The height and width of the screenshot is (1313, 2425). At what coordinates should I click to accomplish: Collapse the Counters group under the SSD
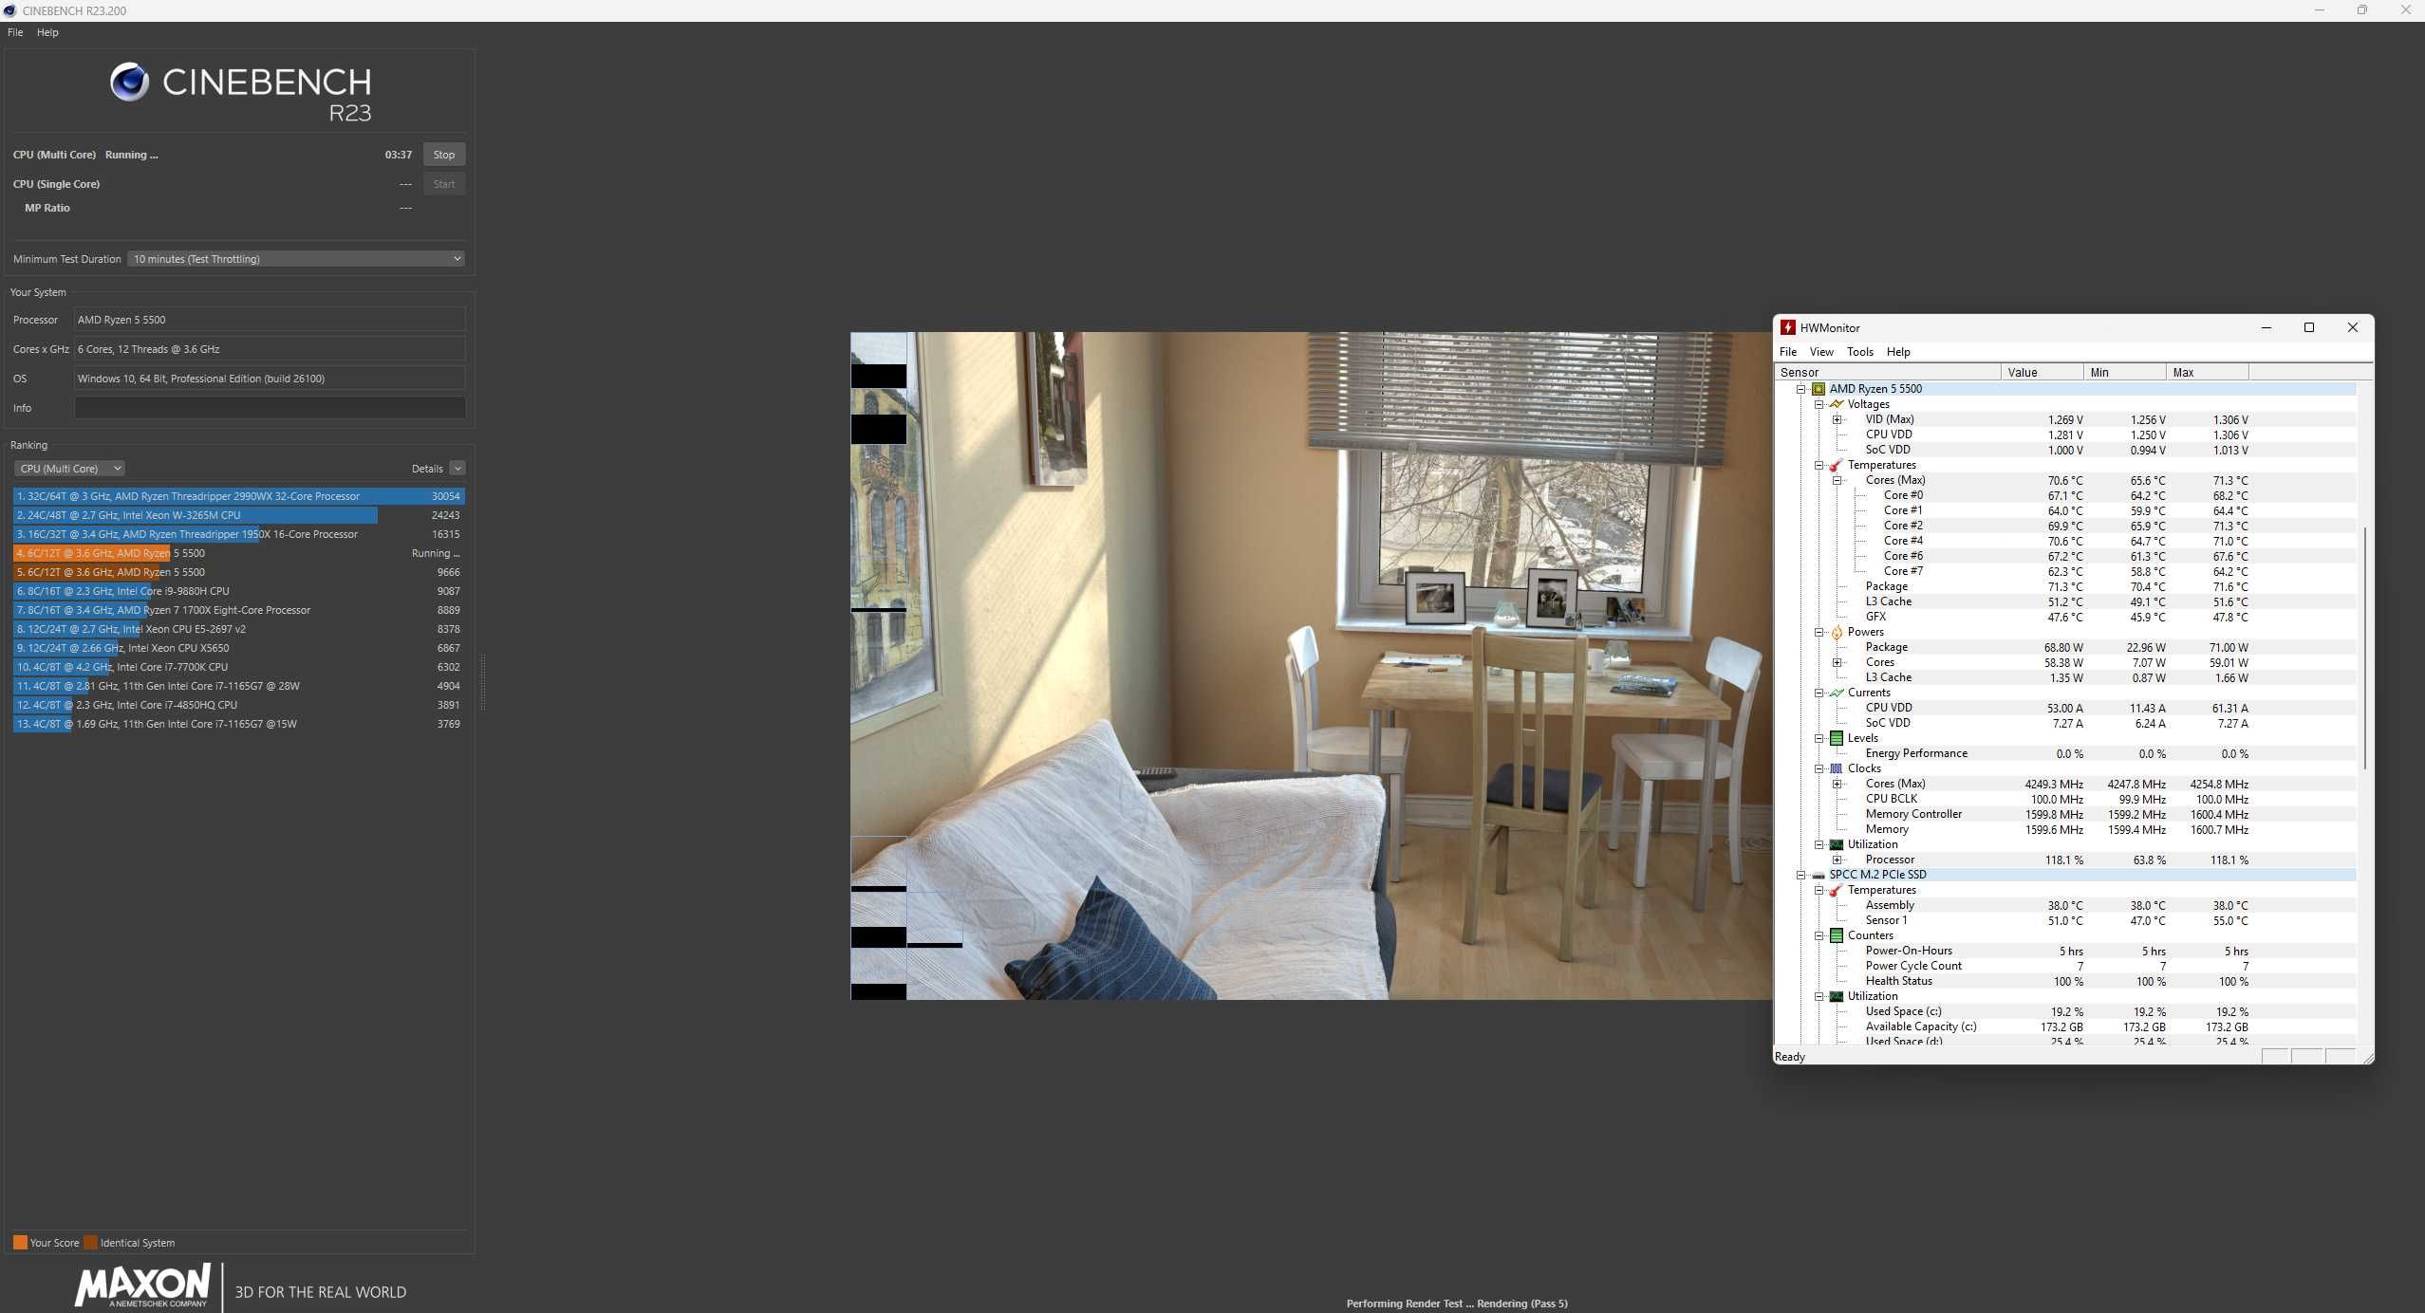pos(1819,935)
